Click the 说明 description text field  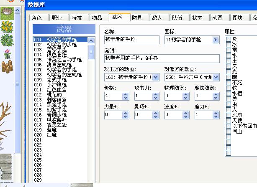tap(162, 58)
